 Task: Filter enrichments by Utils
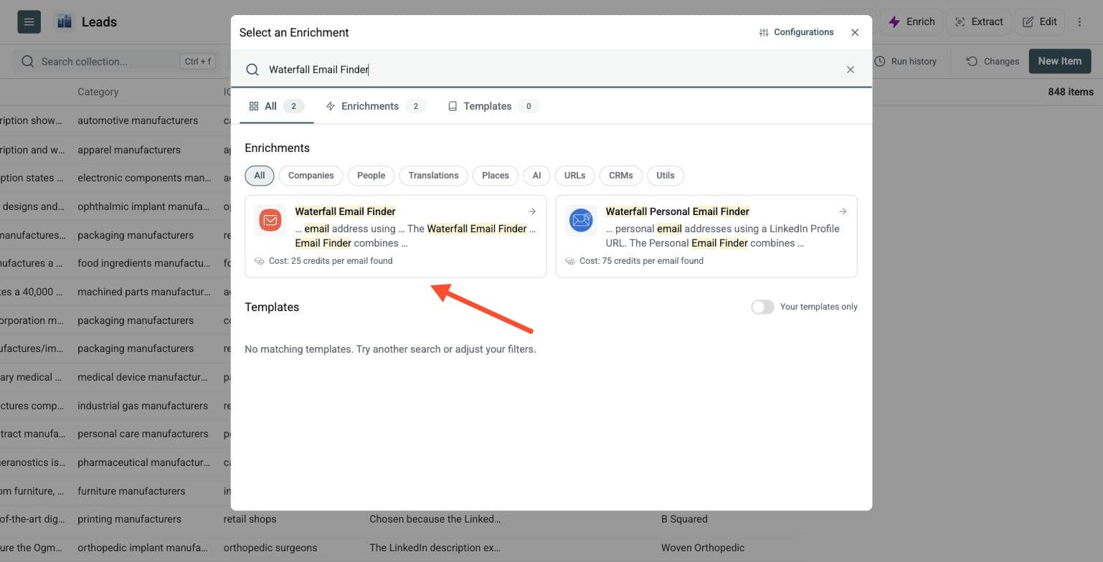click(x=666, y=176)
